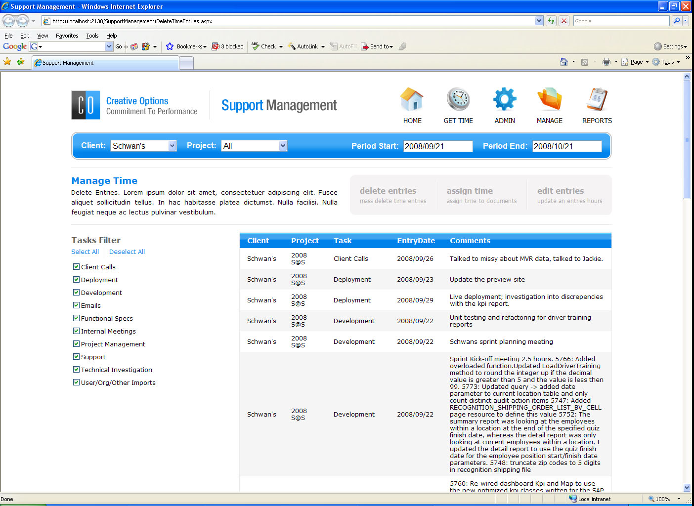
Task: Open the Favorites menu
Action: pyautogui.click(x=67, y=36)
